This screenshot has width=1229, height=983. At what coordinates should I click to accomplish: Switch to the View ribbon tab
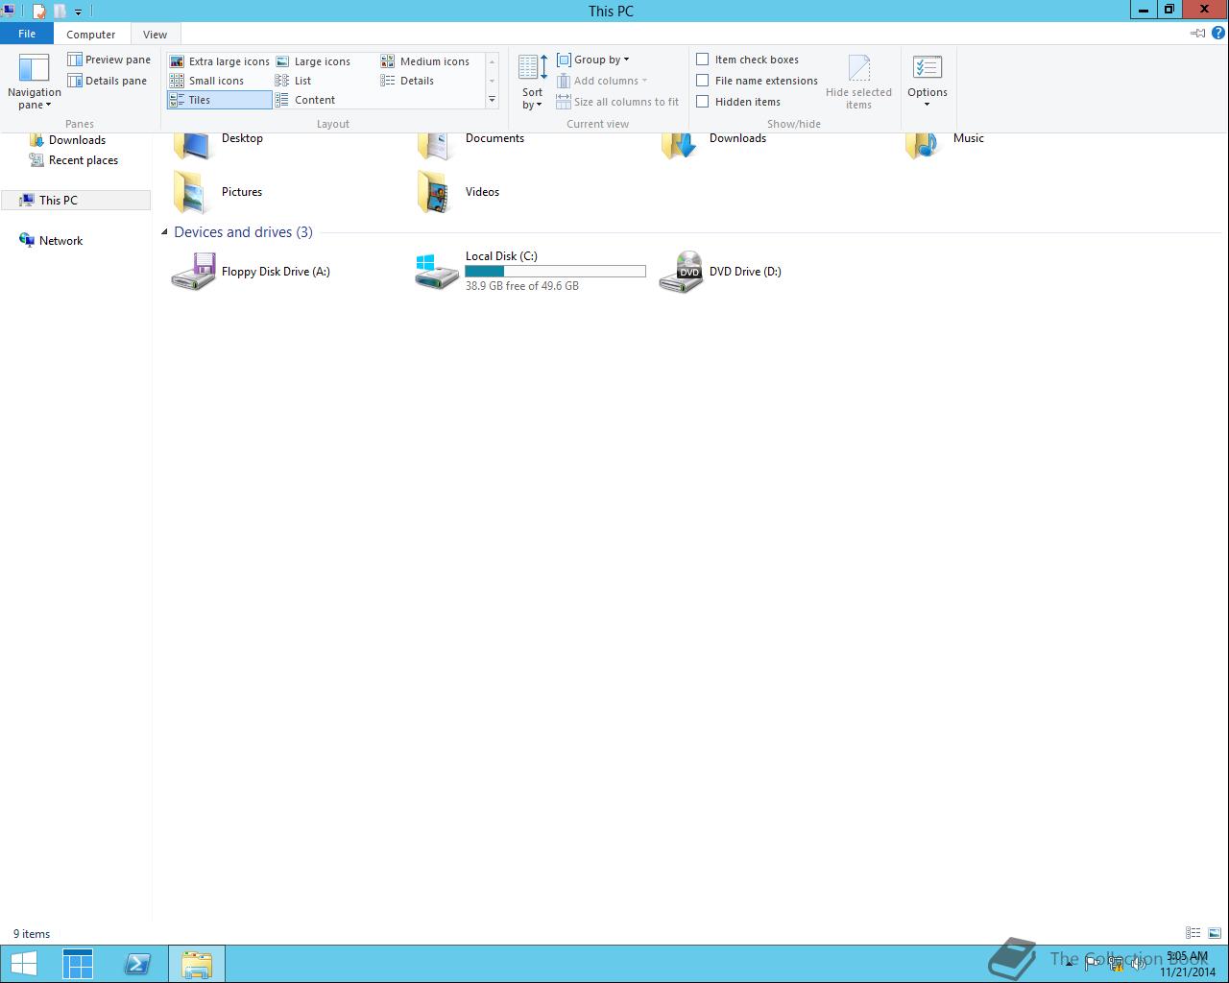(155, 34)
